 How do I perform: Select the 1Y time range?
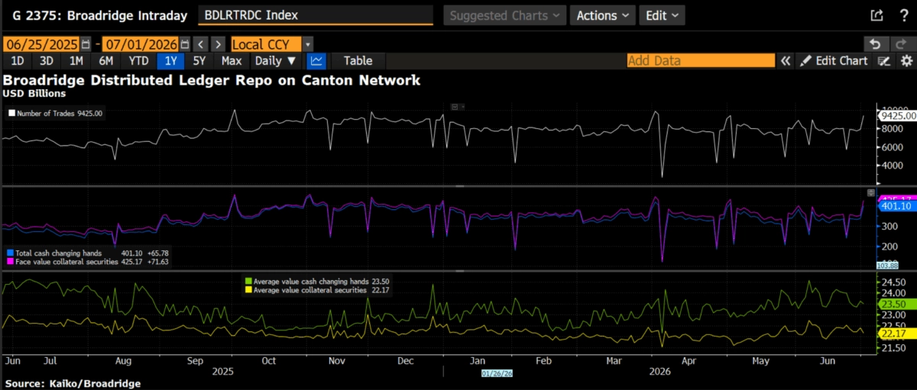click(169, 61)
